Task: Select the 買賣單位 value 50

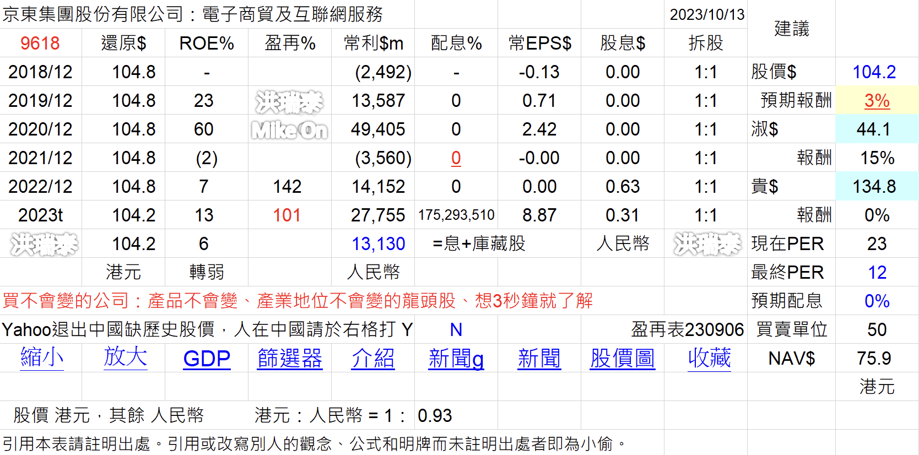Action: pos(877,329)
